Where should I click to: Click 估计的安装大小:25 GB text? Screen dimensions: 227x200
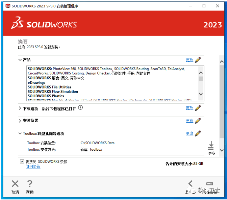[x=184, y=164]
